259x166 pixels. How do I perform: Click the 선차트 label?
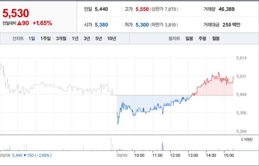click(18, 38)
